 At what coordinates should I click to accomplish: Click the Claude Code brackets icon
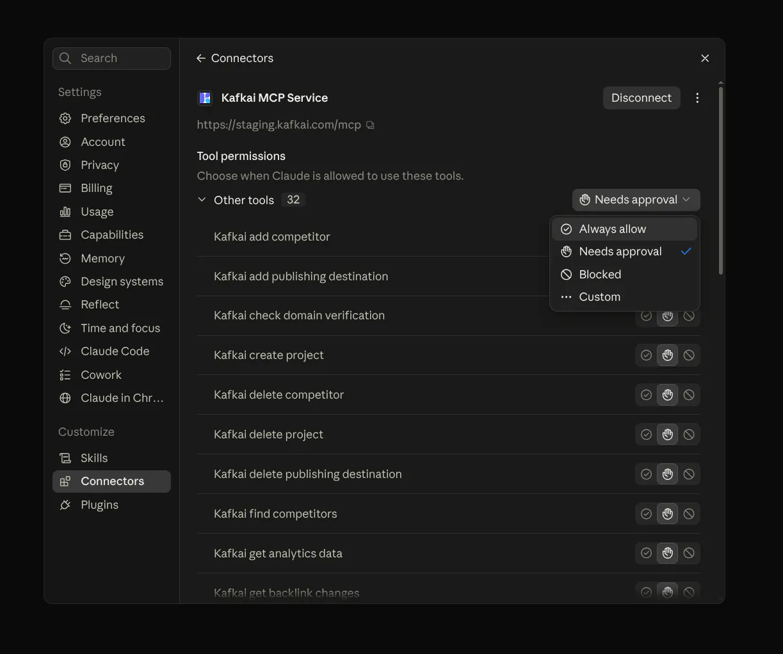[x=65, y=351]
